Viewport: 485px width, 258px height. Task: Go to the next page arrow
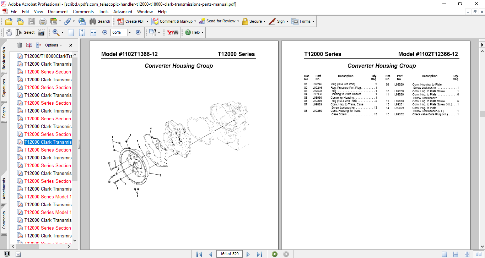(248, 254)
